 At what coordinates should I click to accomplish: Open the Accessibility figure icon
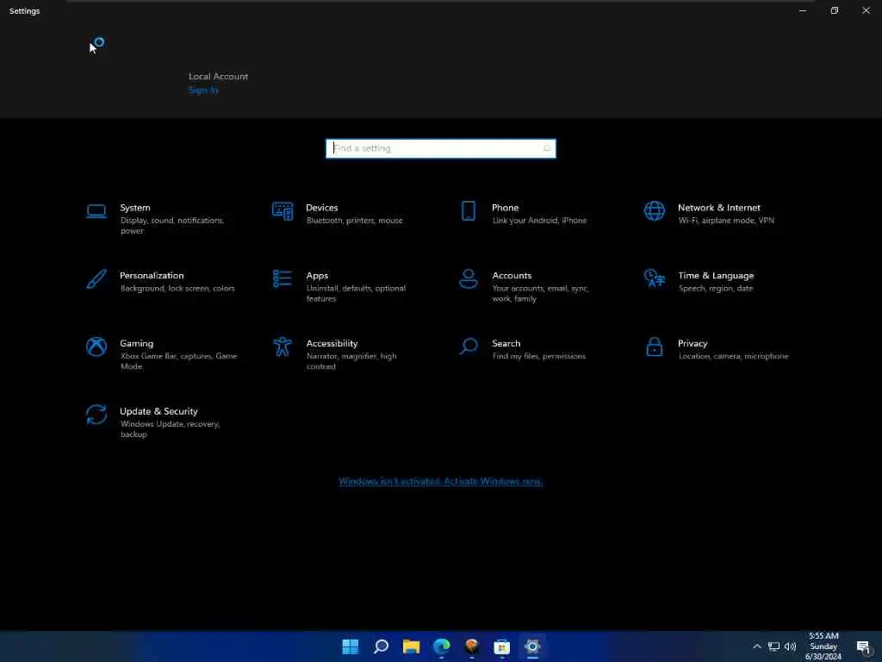[283, 347]
